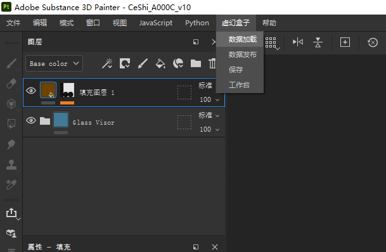Open the JavaScript menu
This screenshot has width=386, height=252.
click(x=156, y=23)
